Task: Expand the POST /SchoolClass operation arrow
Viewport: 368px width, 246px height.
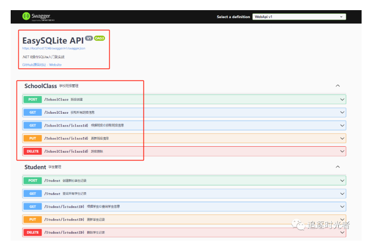Action: coord(342,99)
